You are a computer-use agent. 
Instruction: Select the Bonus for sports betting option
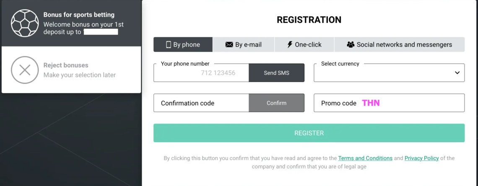71,23
